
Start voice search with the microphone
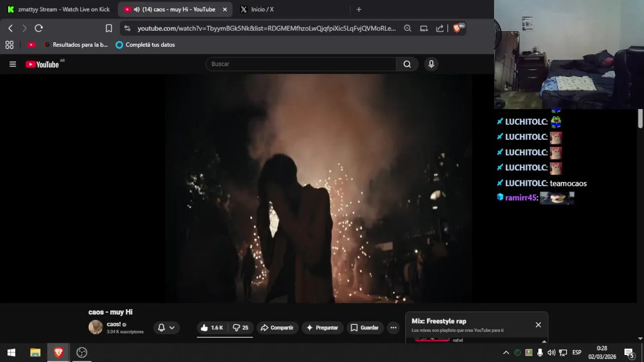(431, 64)
